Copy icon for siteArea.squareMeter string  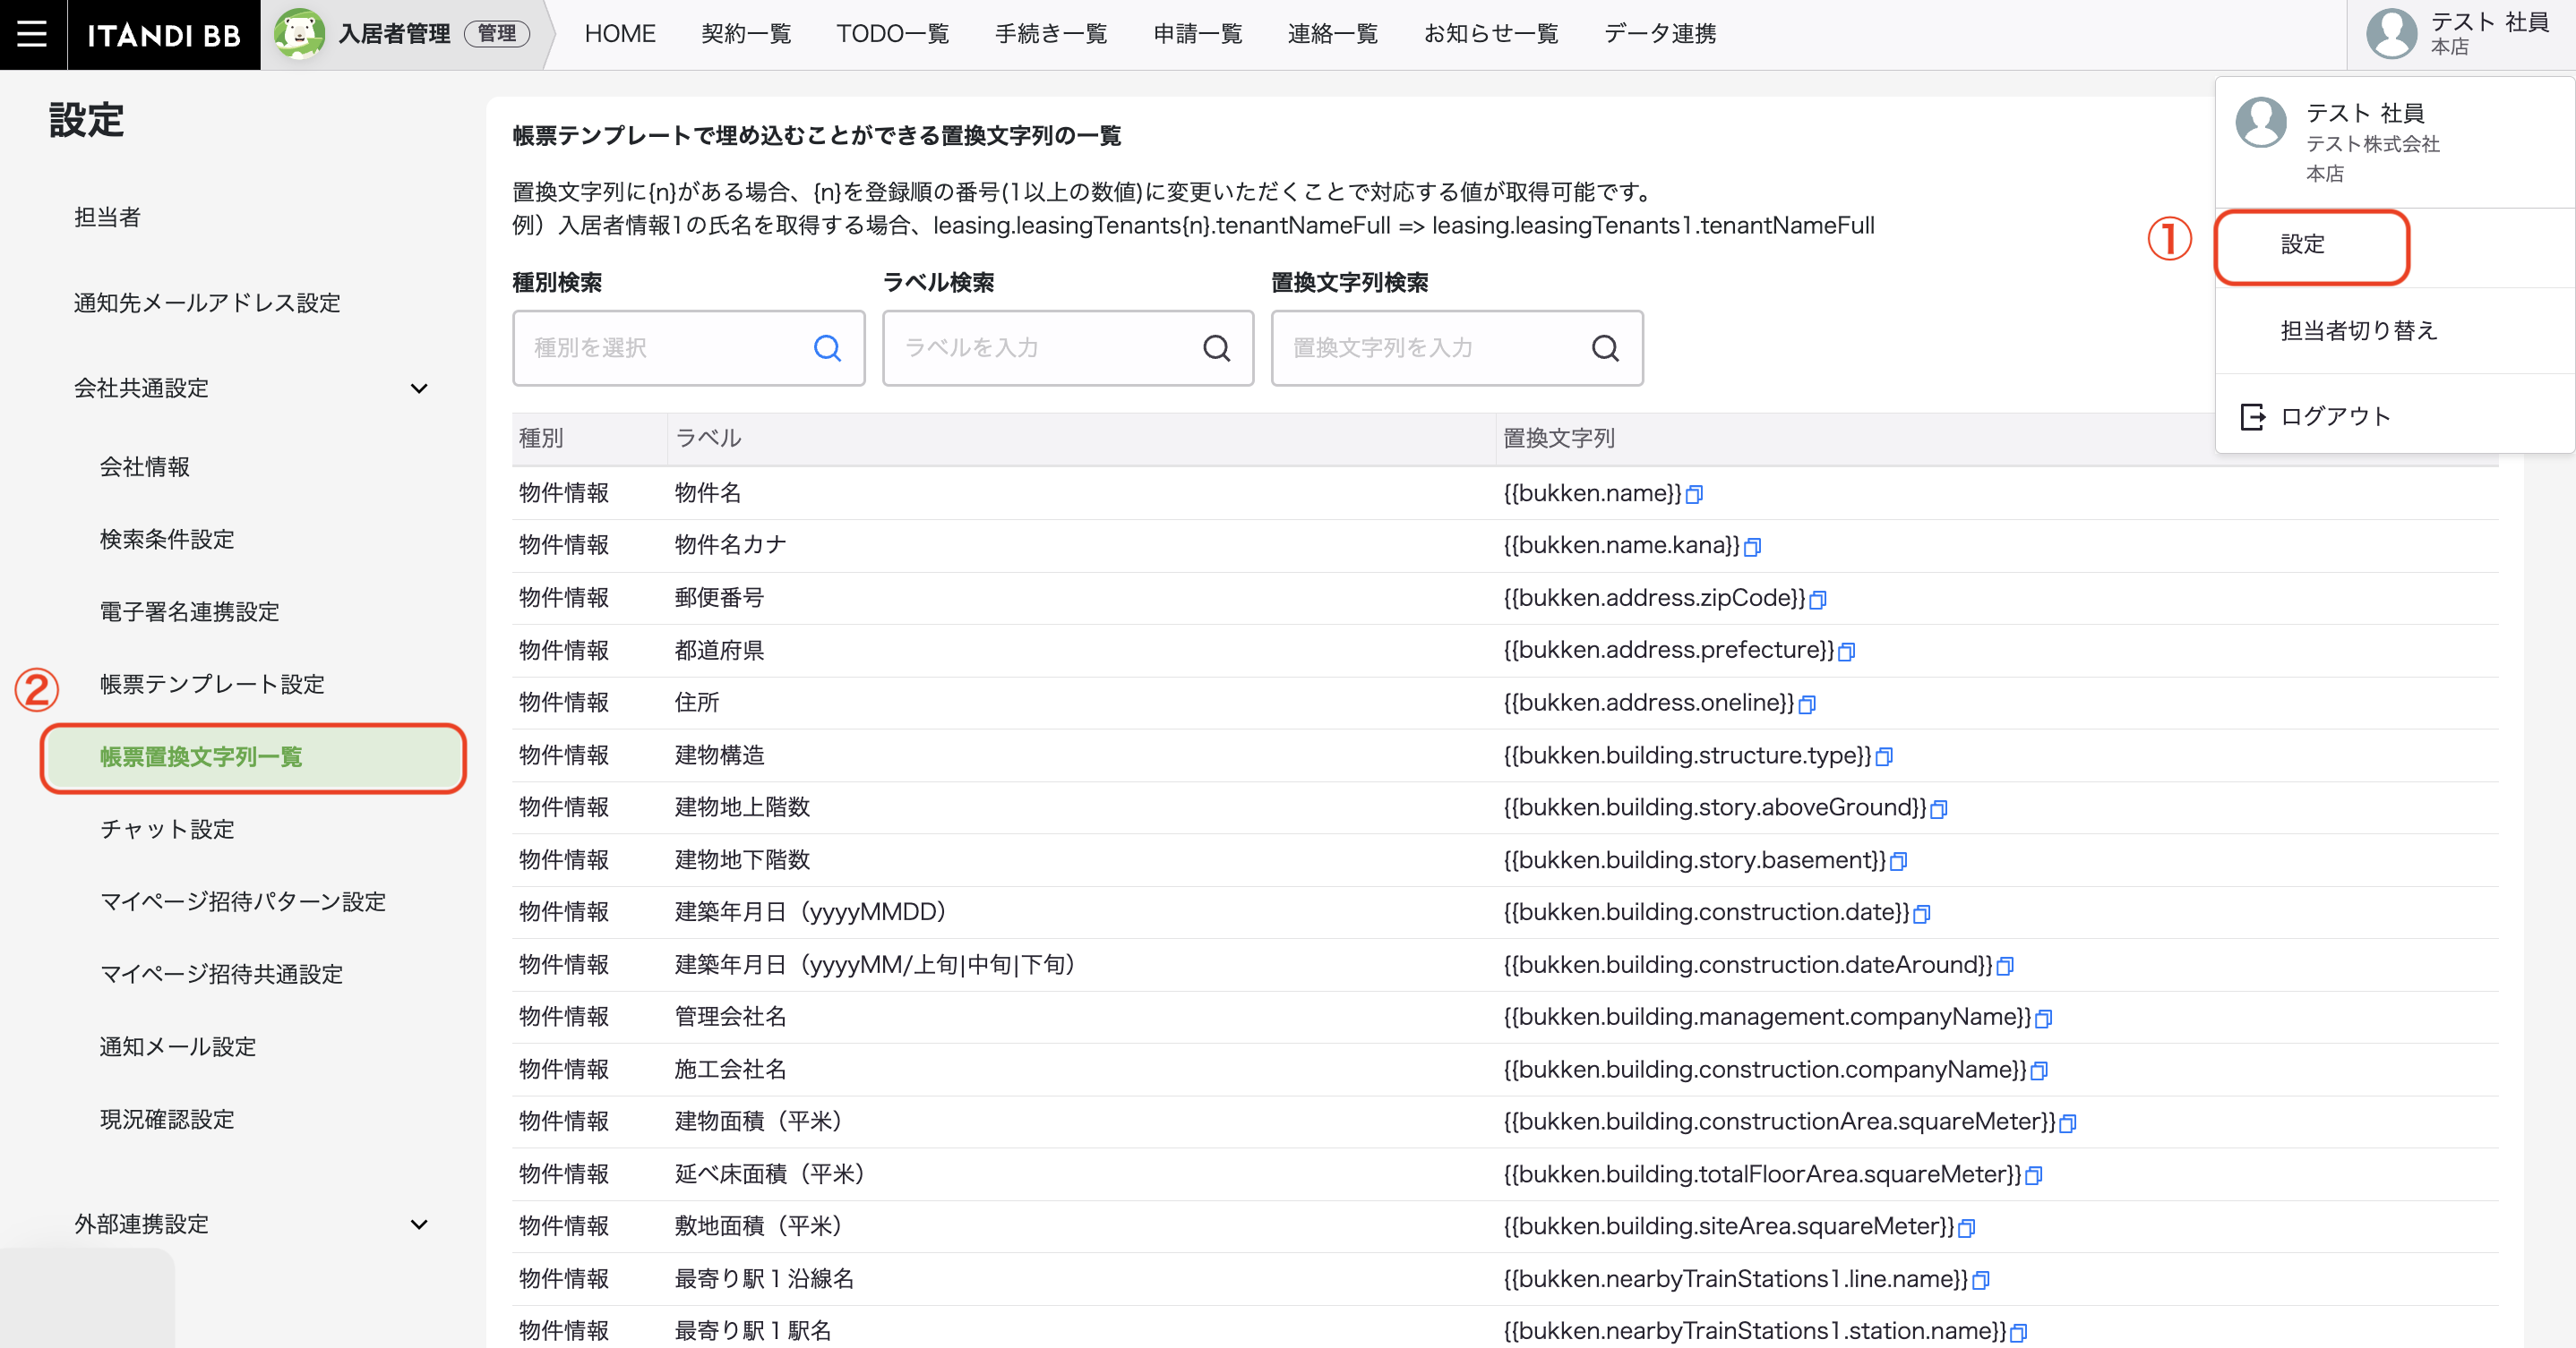click(x=1966, y=1228)
